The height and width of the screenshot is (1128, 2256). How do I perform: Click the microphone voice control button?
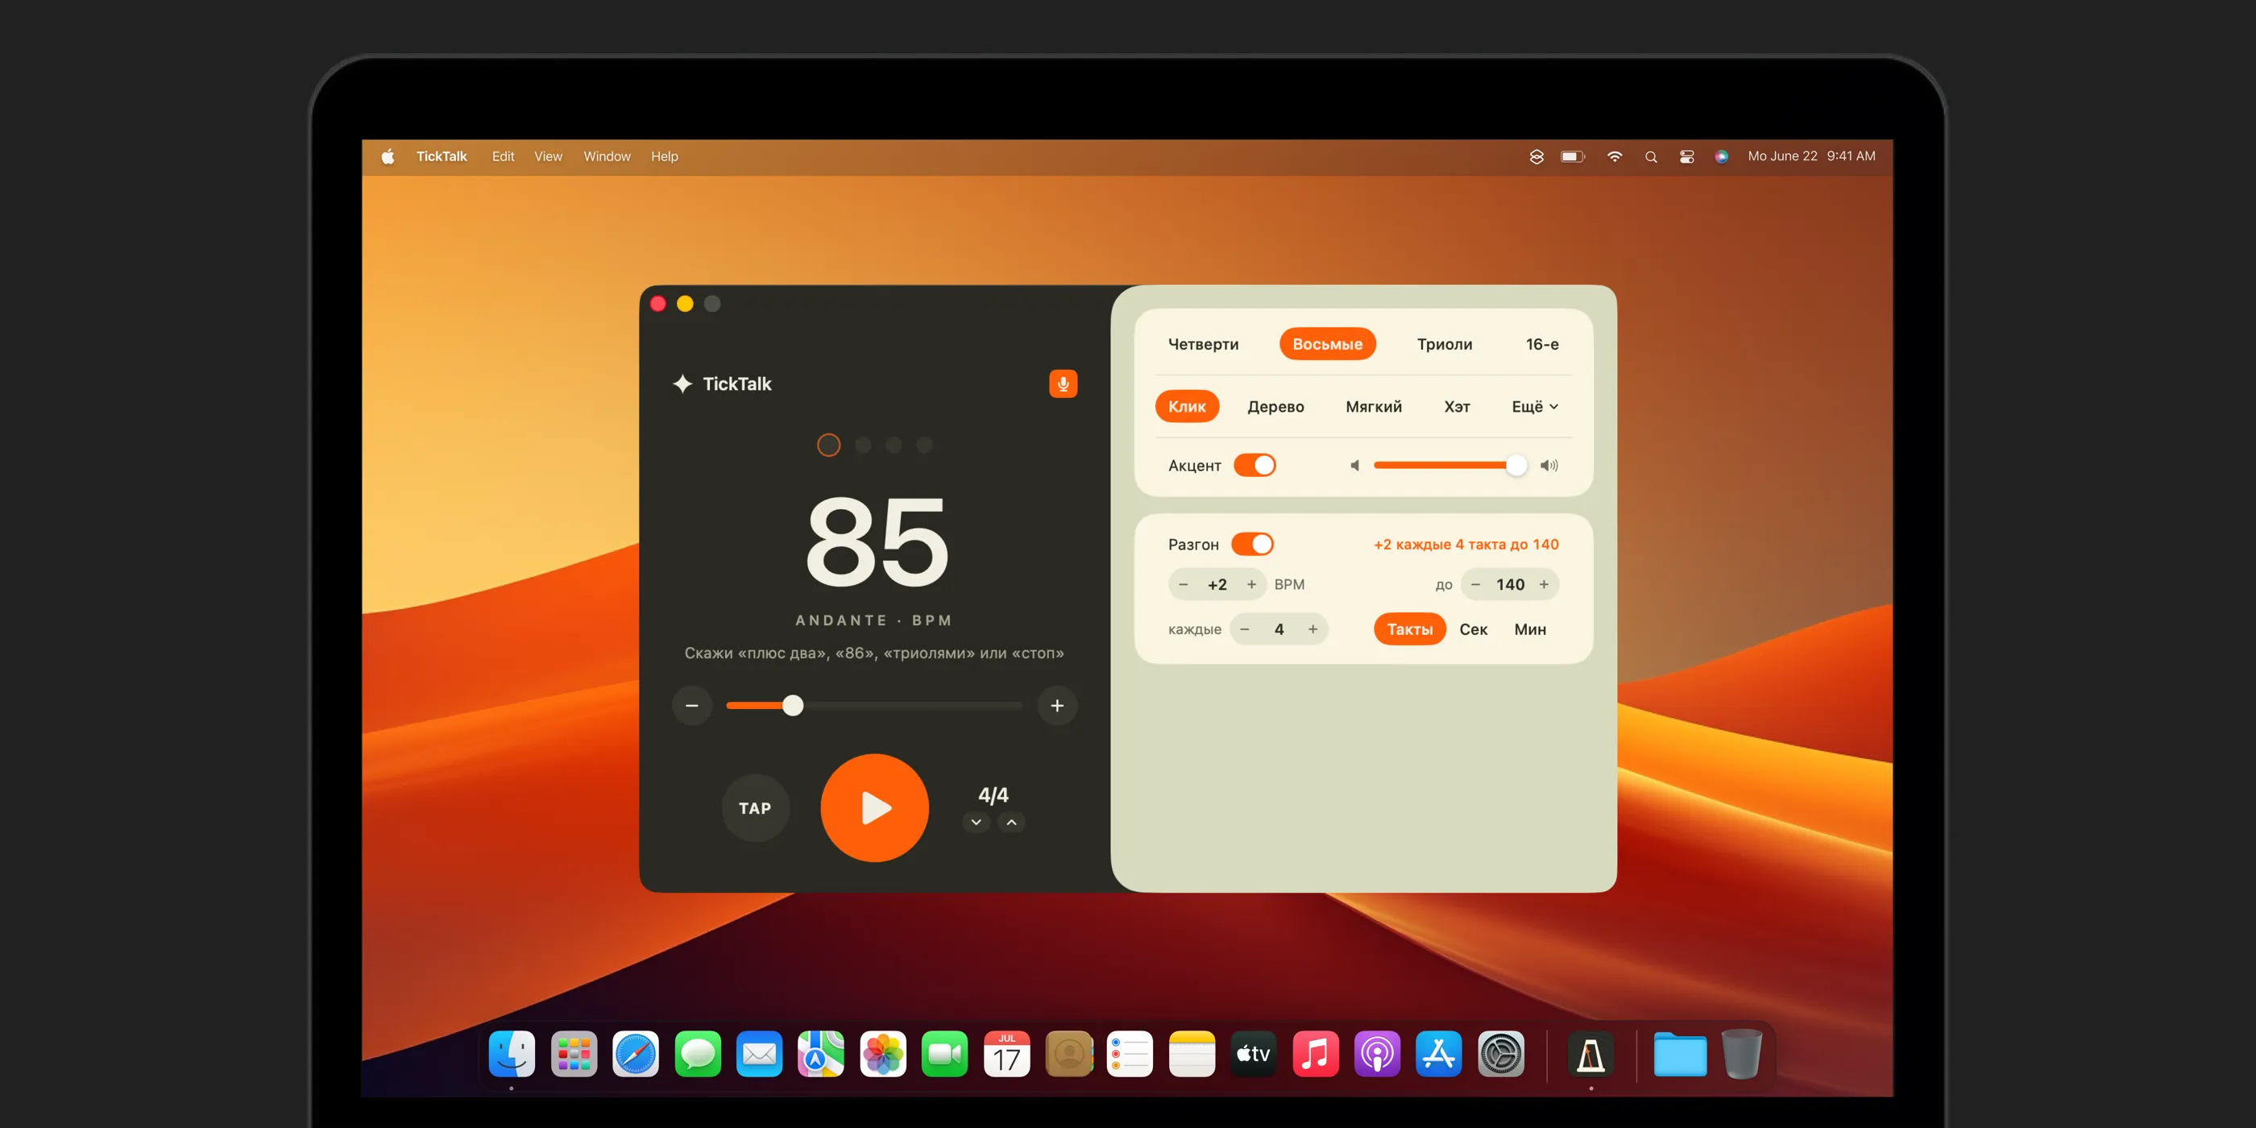click(1064, 384)
